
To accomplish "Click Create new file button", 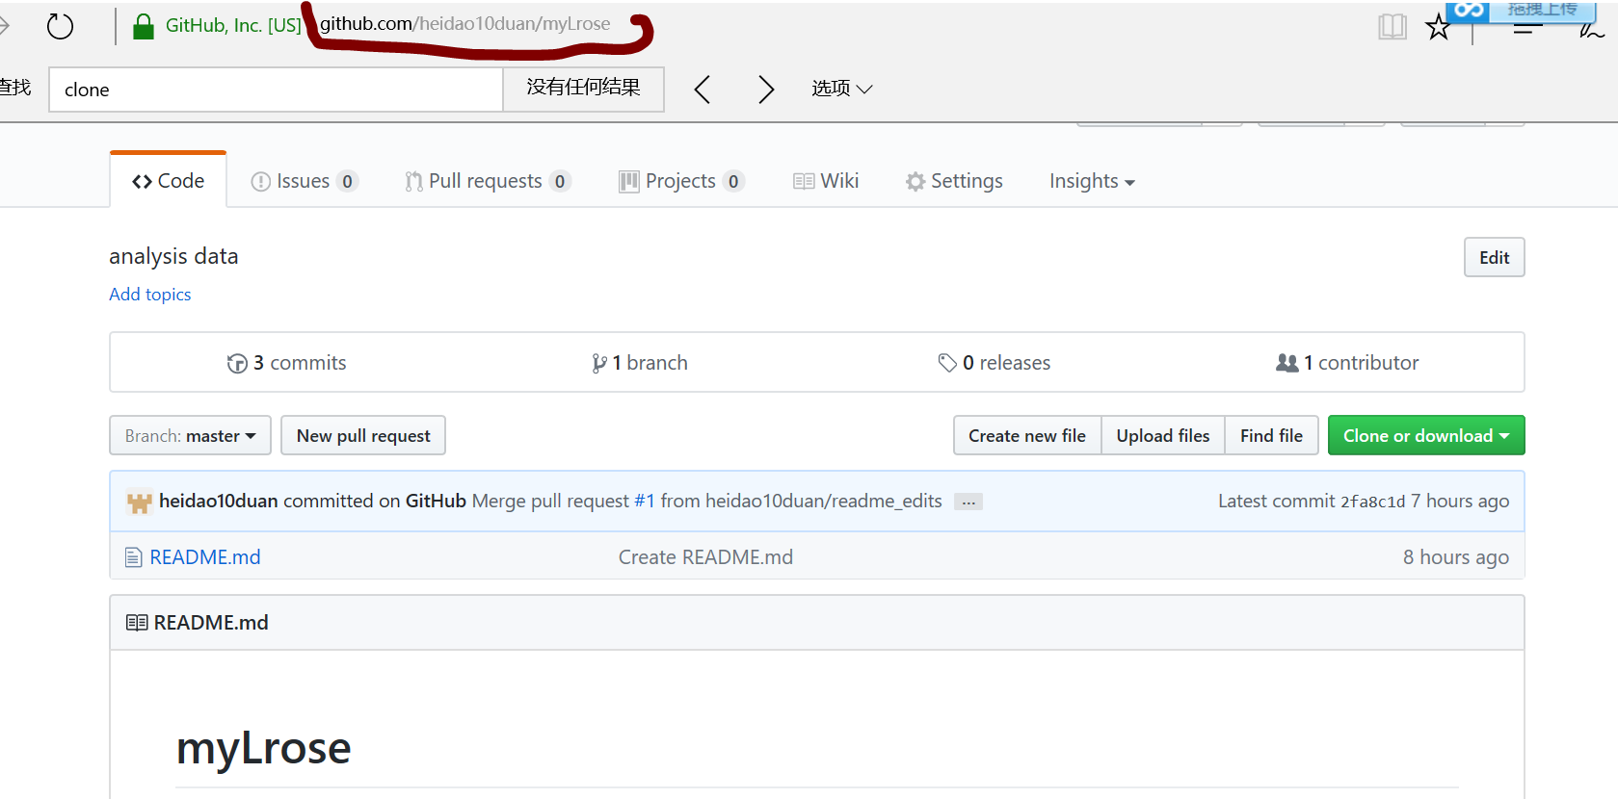I will click(1027, 435).
